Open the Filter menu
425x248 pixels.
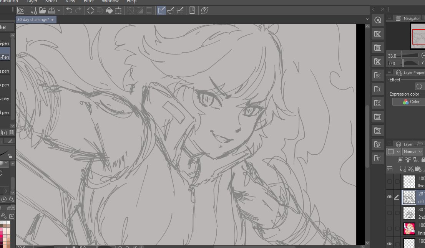pos(89,2)
